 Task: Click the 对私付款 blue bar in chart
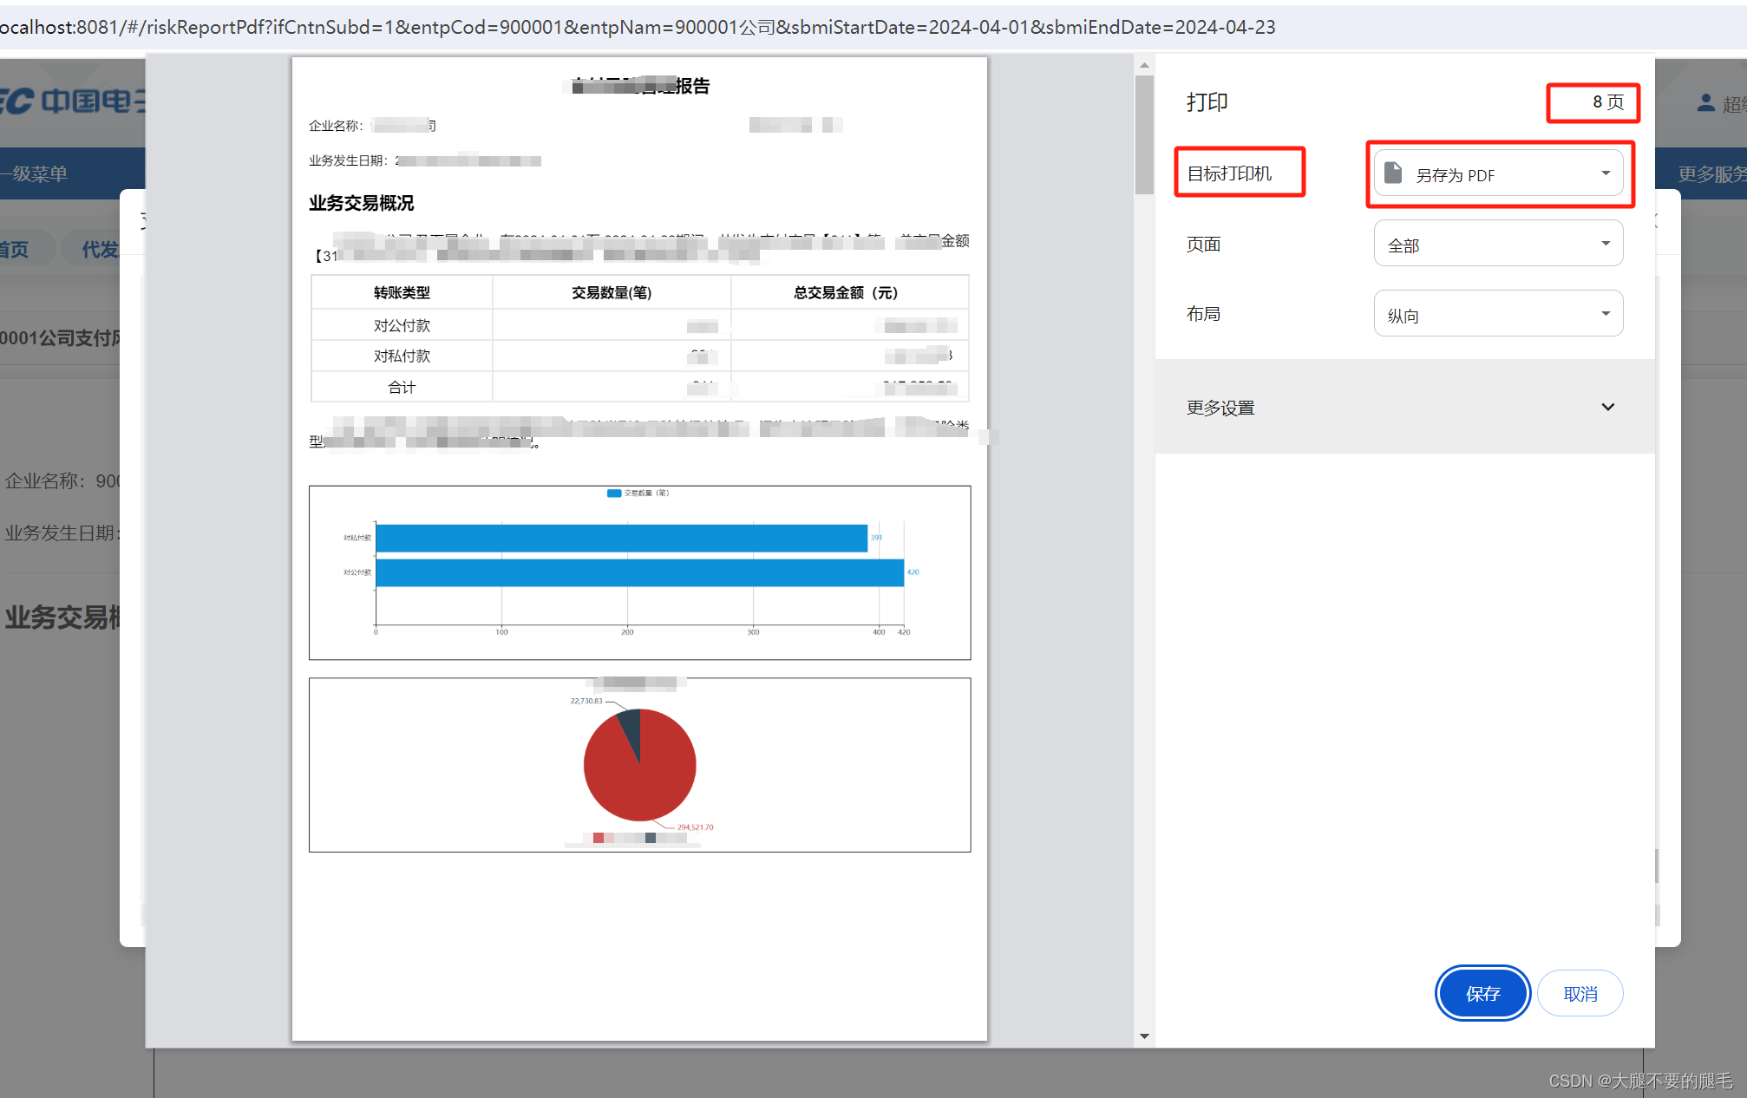tap(622, 538)
